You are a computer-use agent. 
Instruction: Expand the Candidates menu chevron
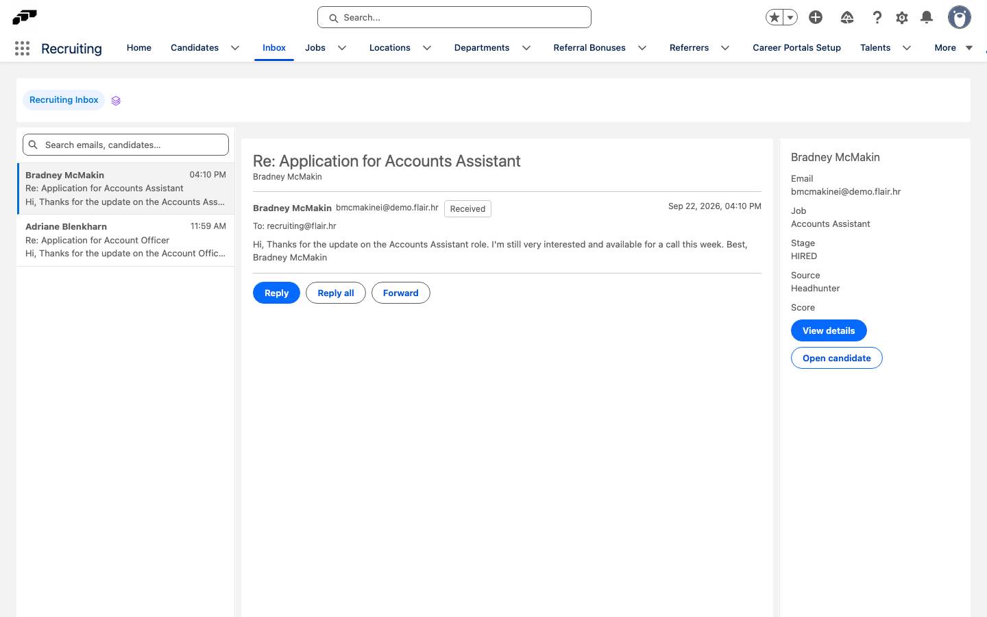click(x=235, y=48)
